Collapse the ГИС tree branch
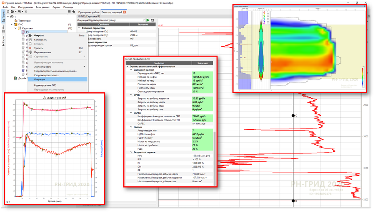This screenshot has width=375, height=213. pyautogui.click(x=12, y=25)
